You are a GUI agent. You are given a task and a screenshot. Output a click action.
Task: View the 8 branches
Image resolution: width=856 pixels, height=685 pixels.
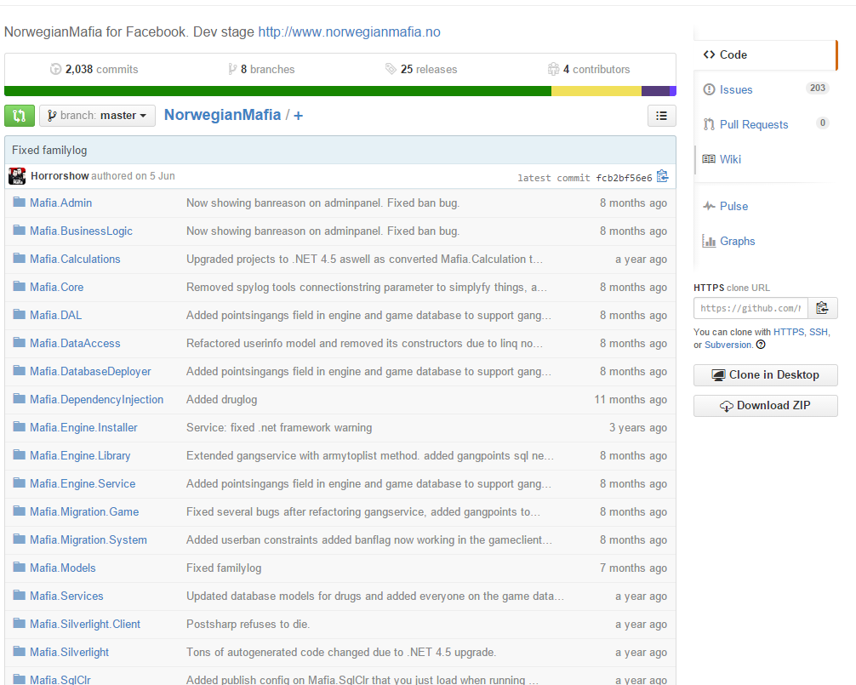pos(261,69)
